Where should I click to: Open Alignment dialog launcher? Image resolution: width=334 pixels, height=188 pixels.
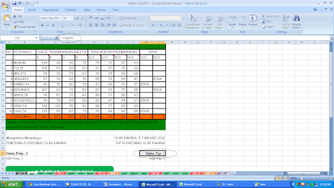(146, 32)
